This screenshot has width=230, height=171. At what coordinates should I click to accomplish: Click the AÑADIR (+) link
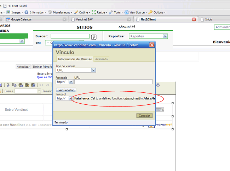point(127,26)
